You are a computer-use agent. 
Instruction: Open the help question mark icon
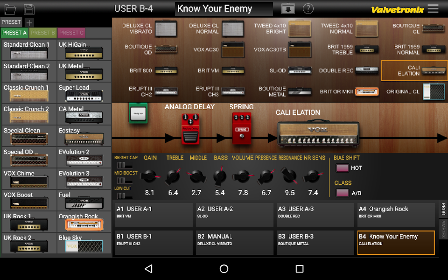(x=308, y=9)
